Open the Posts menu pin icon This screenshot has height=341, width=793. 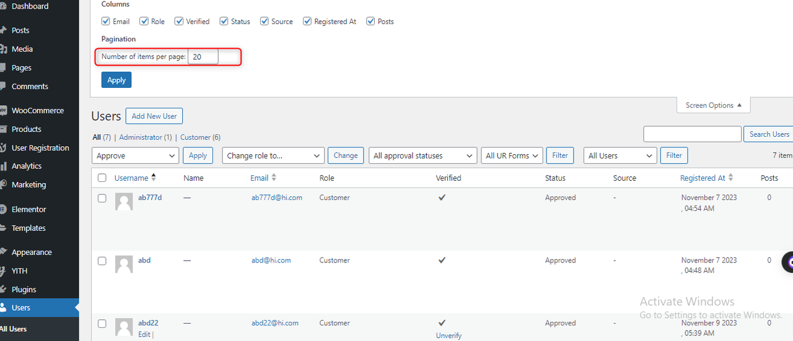click(x=4, y=30)
